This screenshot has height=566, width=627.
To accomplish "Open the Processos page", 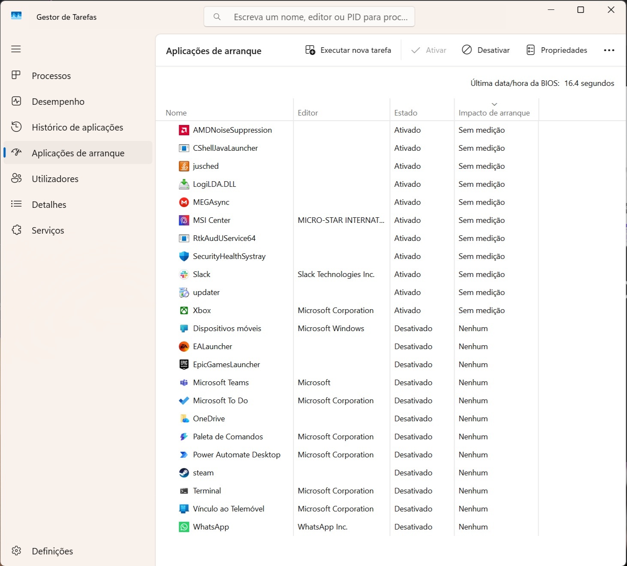I will (51, 76).
